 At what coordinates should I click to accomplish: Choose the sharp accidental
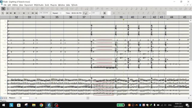click(156, 9)
